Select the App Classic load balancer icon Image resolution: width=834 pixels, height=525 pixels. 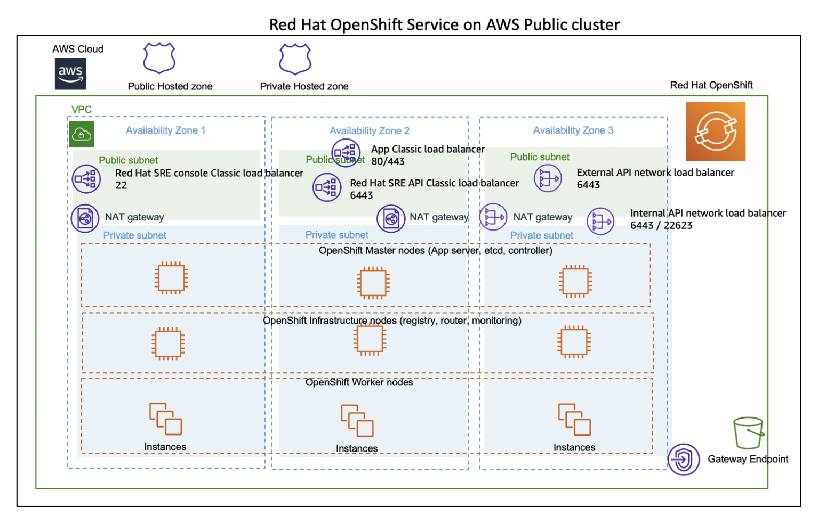(x=346, y=152)
